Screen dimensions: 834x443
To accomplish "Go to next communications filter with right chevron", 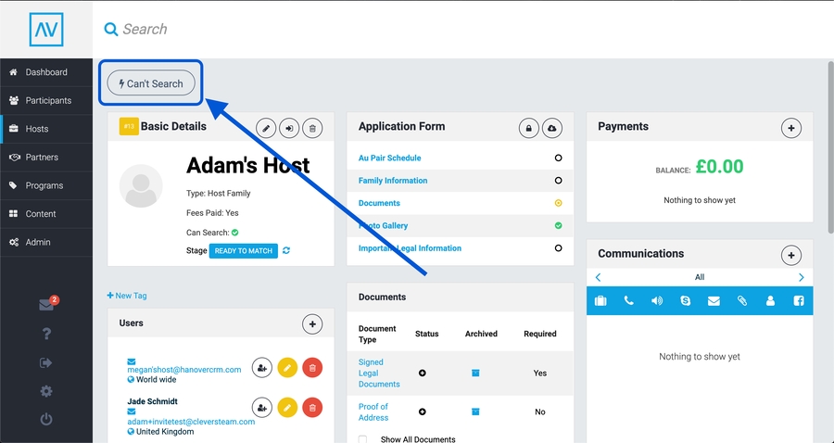I will point(801,277).
